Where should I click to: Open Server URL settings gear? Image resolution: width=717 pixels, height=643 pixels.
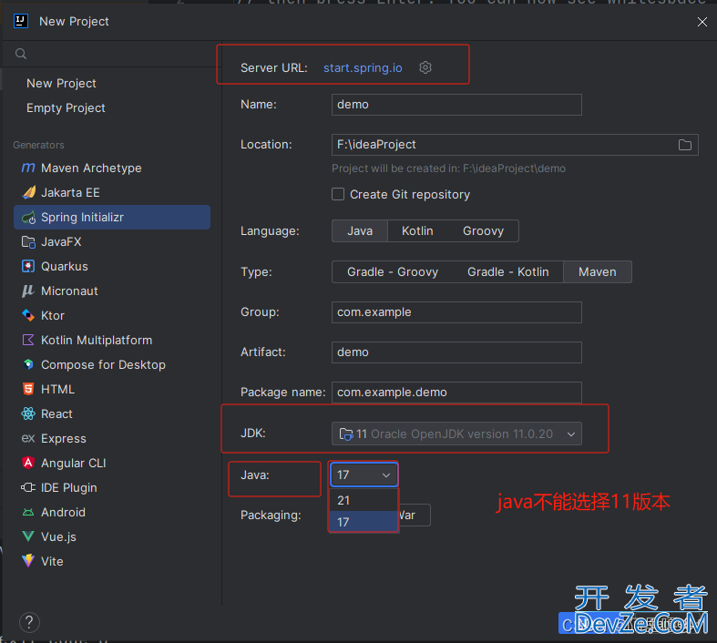[425, 67]
